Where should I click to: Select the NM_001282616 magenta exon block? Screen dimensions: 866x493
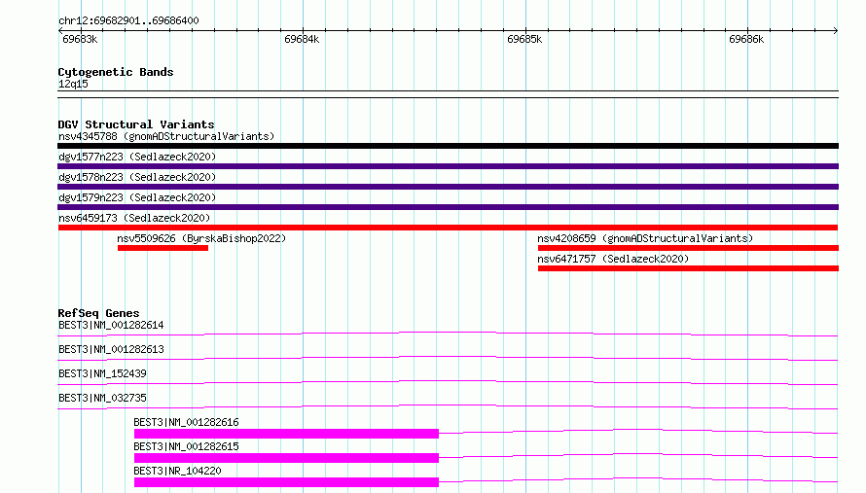coord(286,434)
